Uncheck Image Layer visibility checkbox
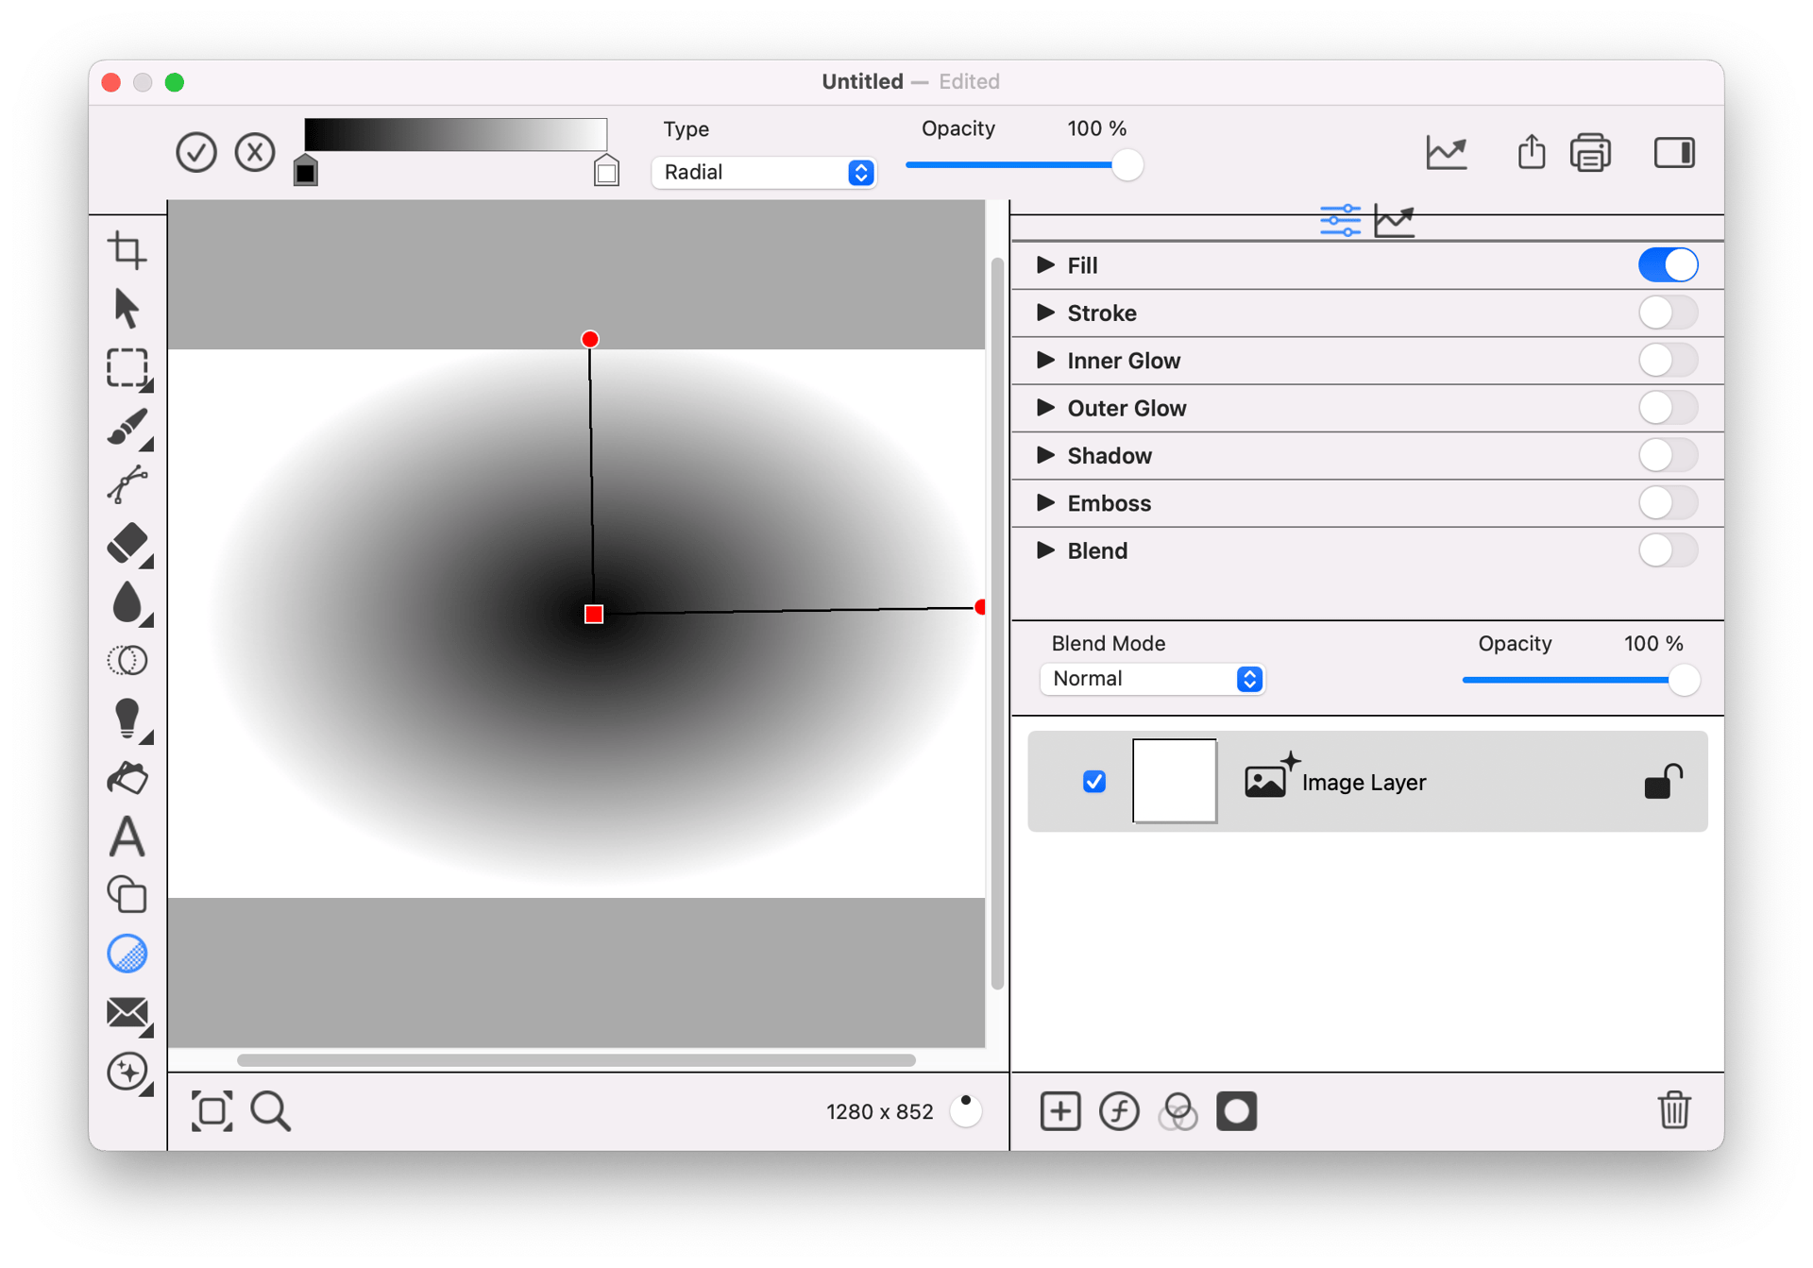Image resolution: width=1813 pixels, height=1268 pixels. (x=1093, y=782)
